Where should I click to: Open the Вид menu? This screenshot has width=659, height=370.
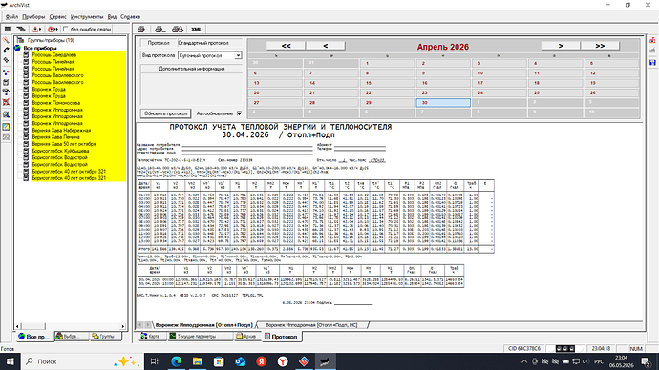coord(112,17)
